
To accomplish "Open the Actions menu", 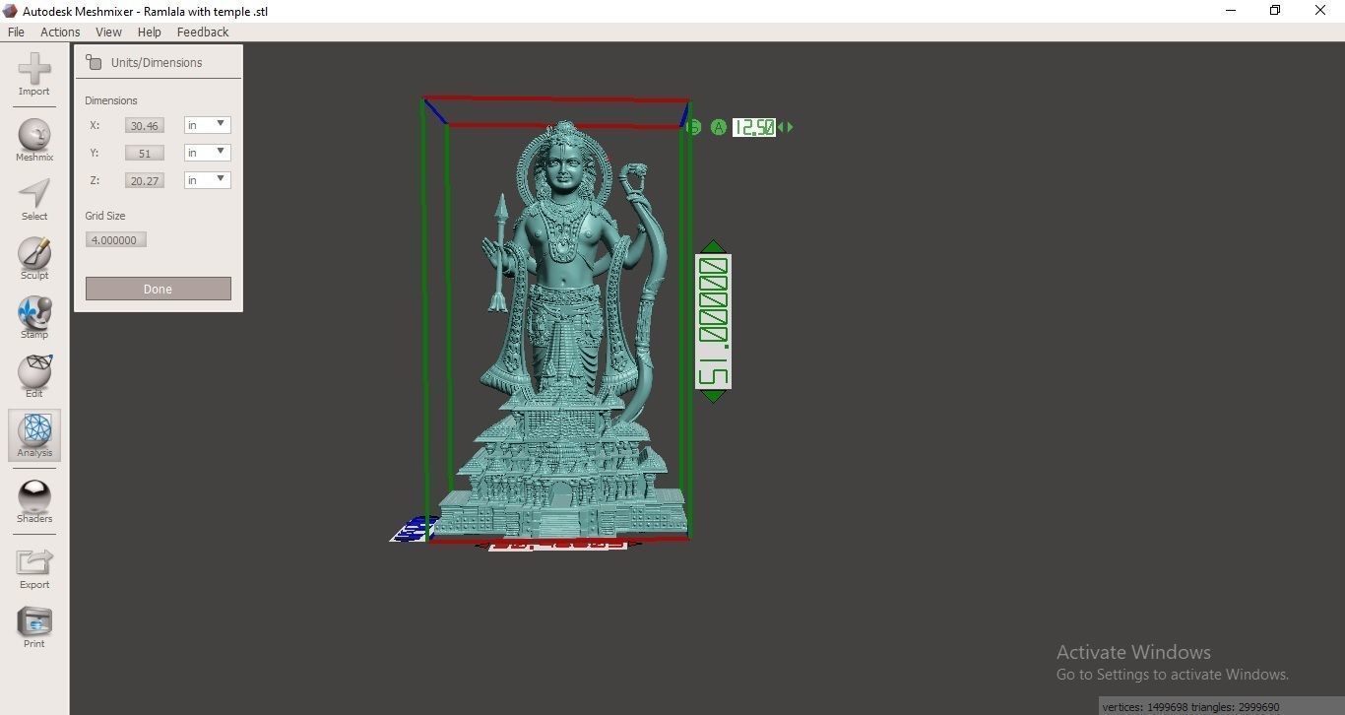I will [60, 32].
